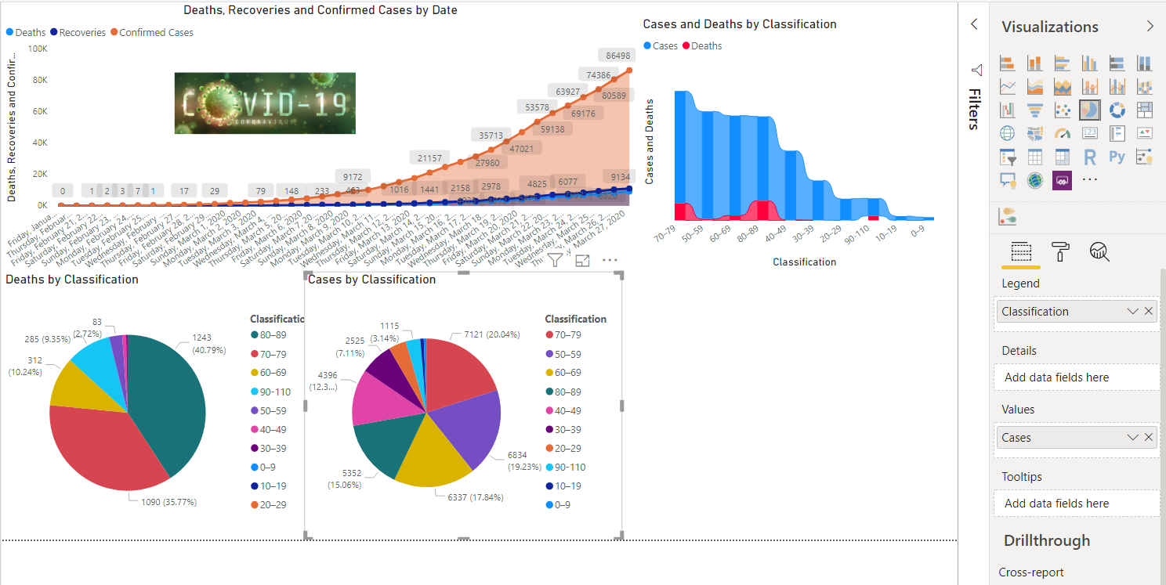Select the ArcGIS Maps visual
Screen dimensions: 1166x585
click(x=1035, y=181)
